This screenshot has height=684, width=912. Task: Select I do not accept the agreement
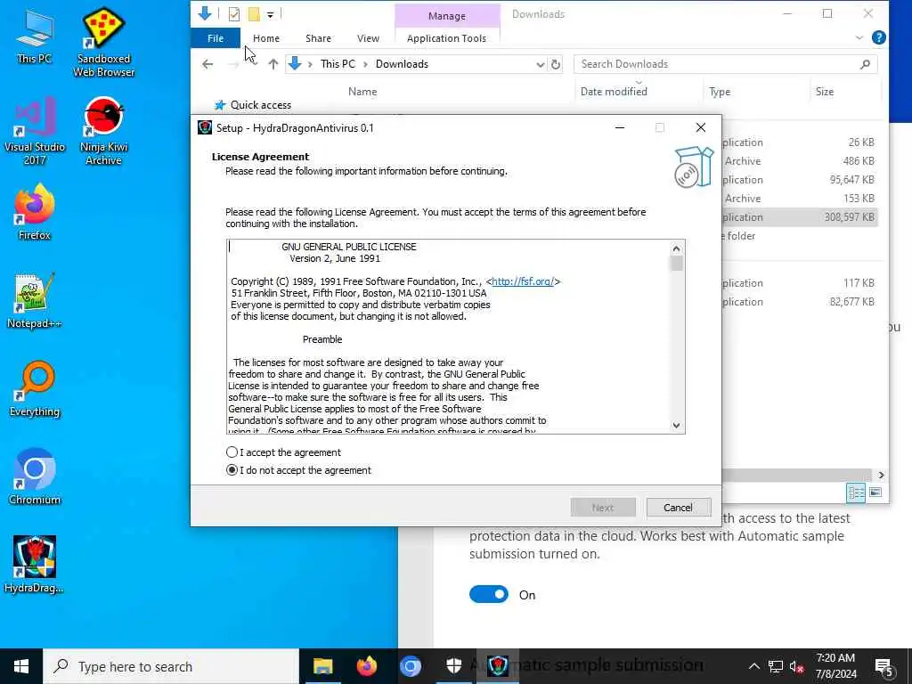coord(298,470)
